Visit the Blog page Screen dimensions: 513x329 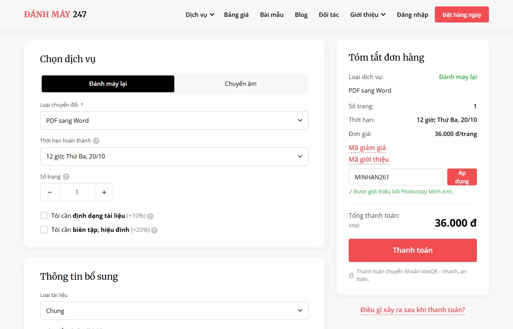tap(301, 14)
